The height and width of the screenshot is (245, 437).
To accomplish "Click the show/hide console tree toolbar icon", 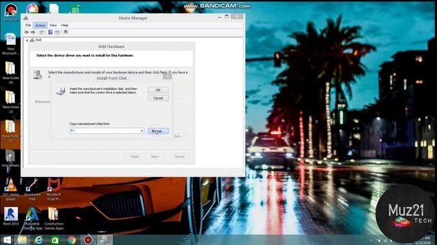I will click(42, 32).
